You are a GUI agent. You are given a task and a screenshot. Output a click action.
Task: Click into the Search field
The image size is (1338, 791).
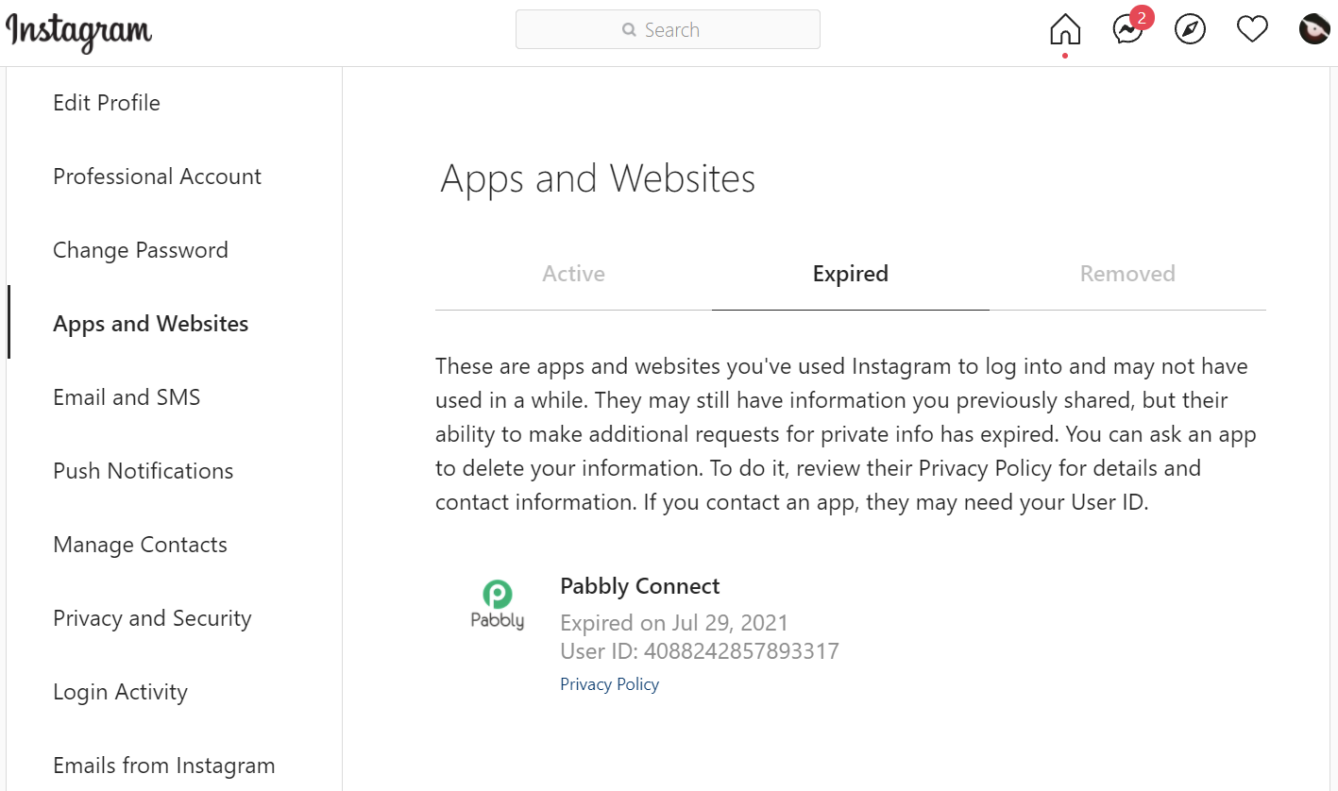pos(668,29)
